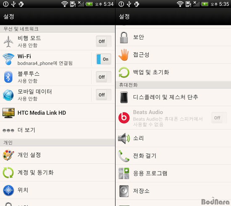Tap the sound speaker icon

[124, 138]
